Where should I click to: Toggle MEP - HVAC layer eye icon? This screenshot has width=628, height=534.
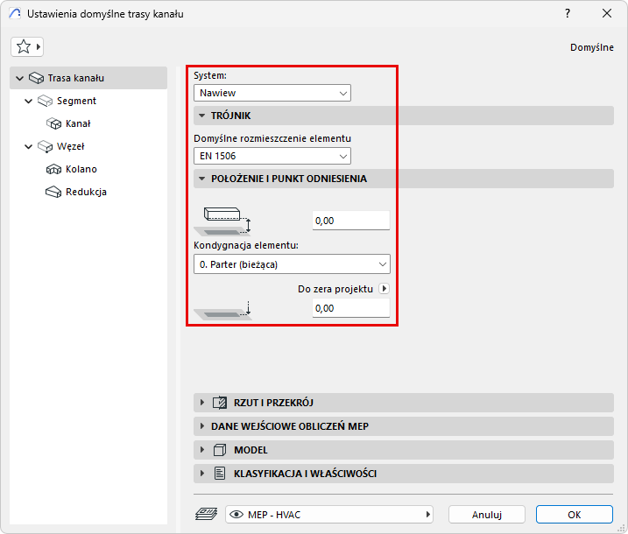tap(236, 515)
